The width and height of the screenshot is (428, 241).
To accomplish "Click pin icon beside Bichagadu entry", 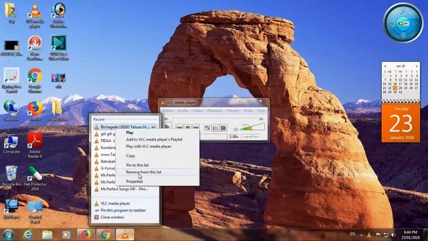I will point(154,127).
